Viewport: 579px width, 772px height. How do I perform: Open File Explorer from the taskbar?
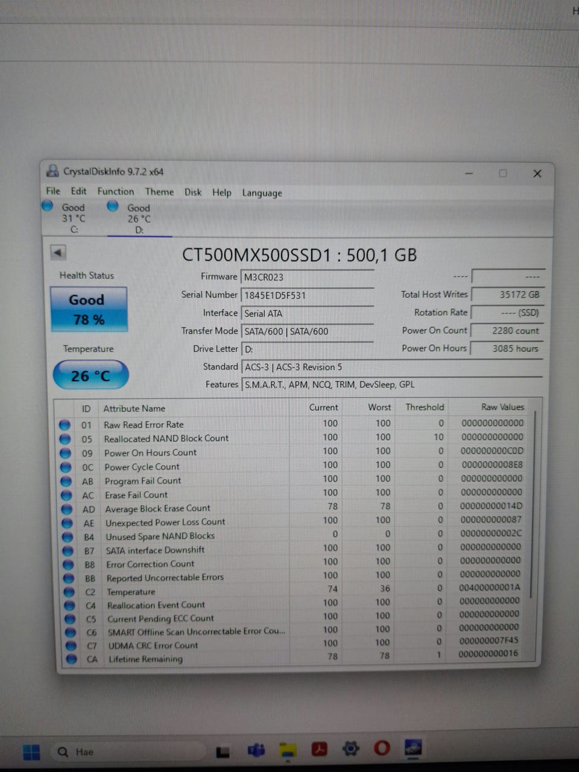(x=288, y=750)
